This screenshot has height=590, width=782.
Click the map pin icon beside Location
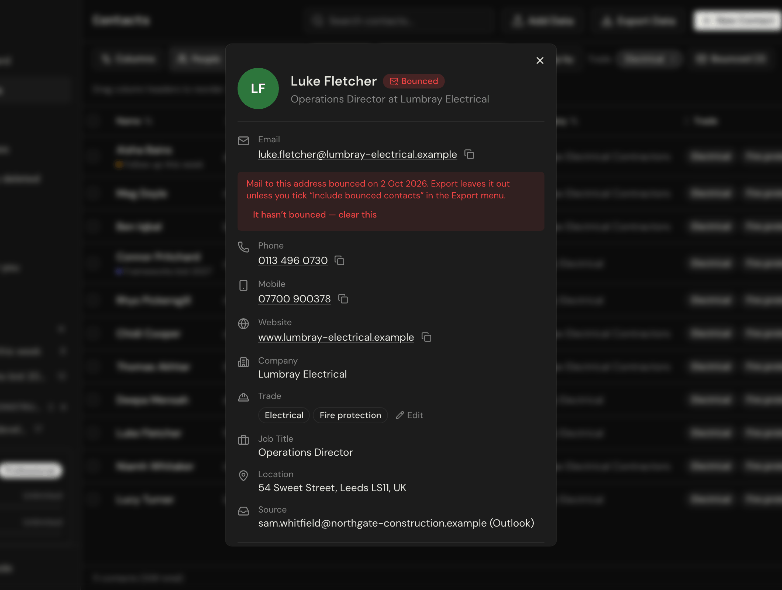coord(243,476)
